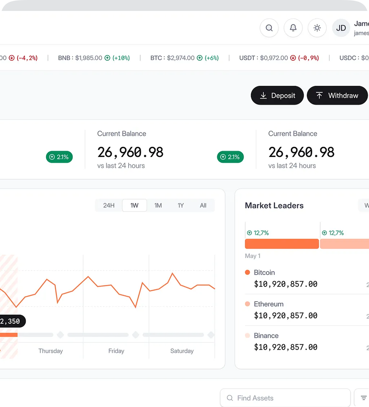Open the filter icon beside Find Assets

[x=363, y=397]
